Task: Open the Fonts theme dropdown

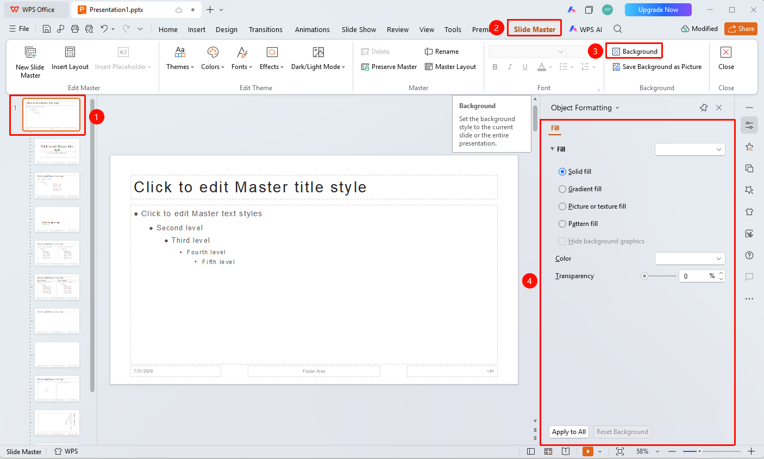Action: click(242, 59)
